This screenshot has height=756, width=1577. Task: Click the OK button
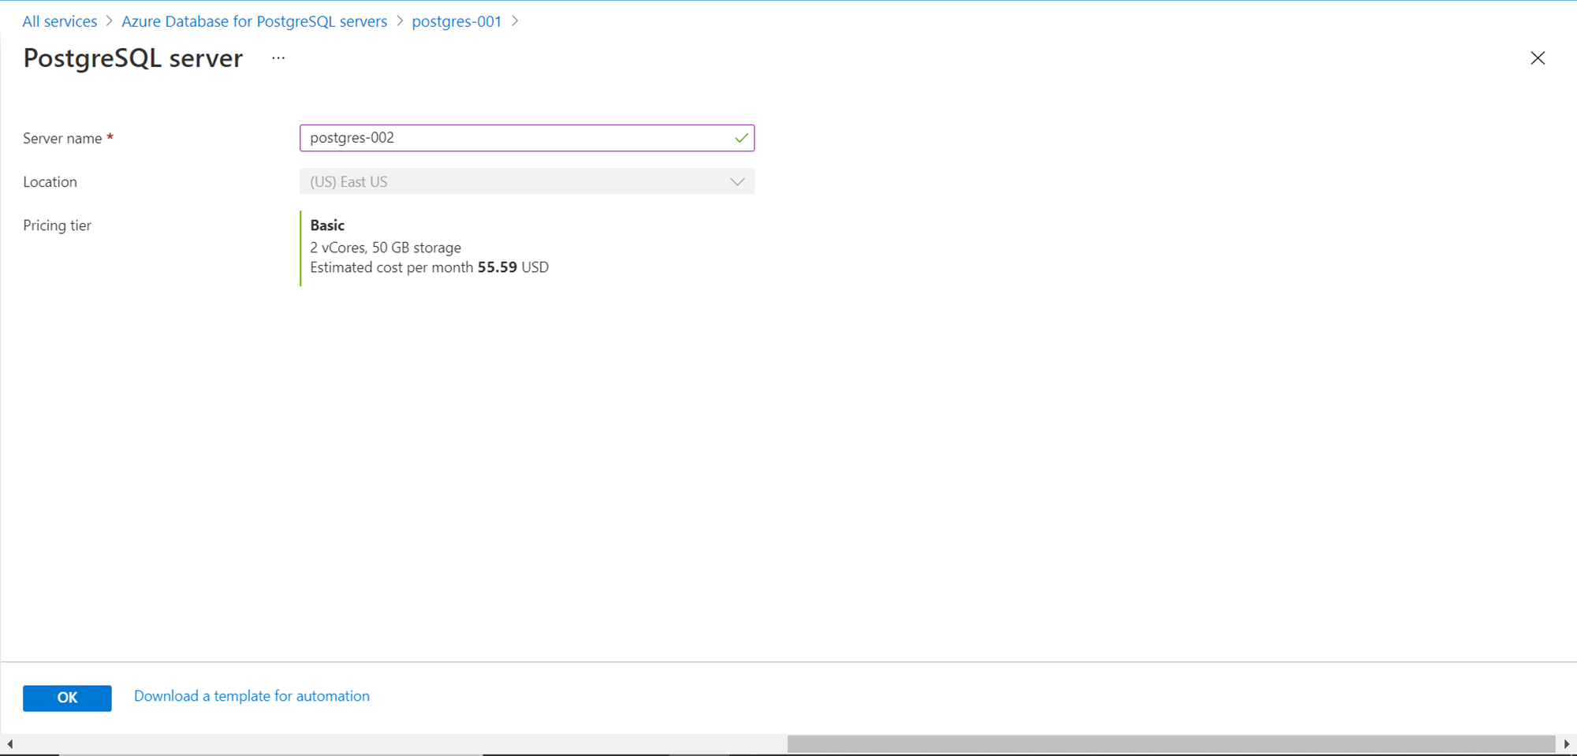click(x=67, y=698)
